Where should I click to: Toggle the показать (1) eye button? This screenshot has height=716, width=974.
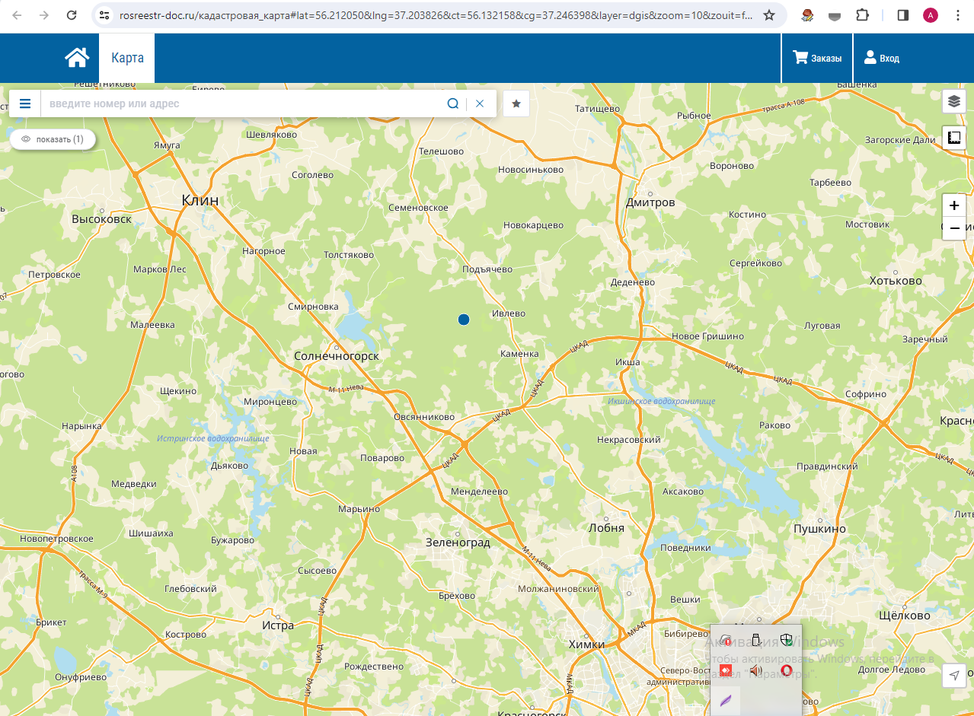(53, 139)
